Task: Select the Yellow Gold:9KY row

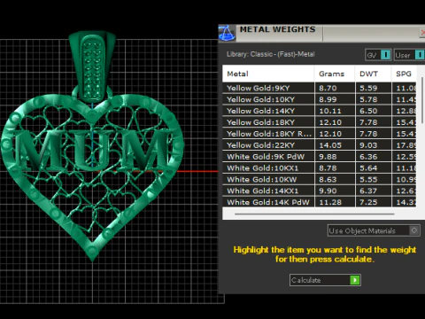Action: 320,88
